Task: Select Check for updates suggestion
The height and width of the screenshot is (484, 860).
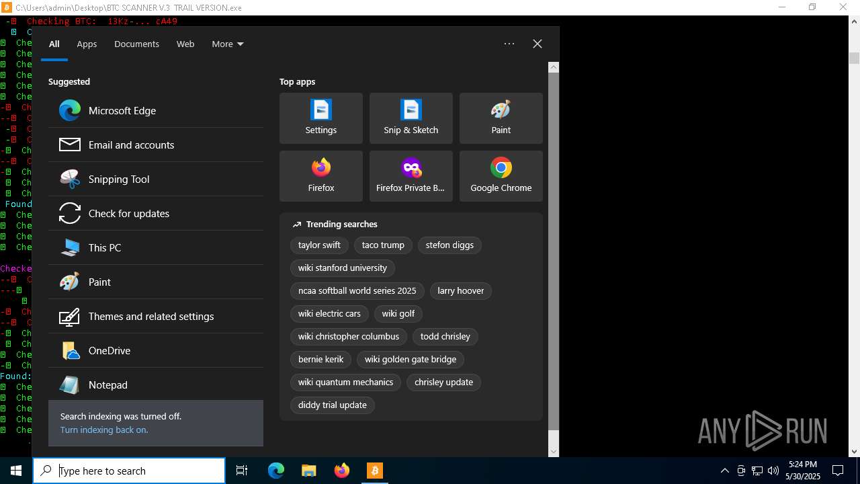Action: pos(156,214)
